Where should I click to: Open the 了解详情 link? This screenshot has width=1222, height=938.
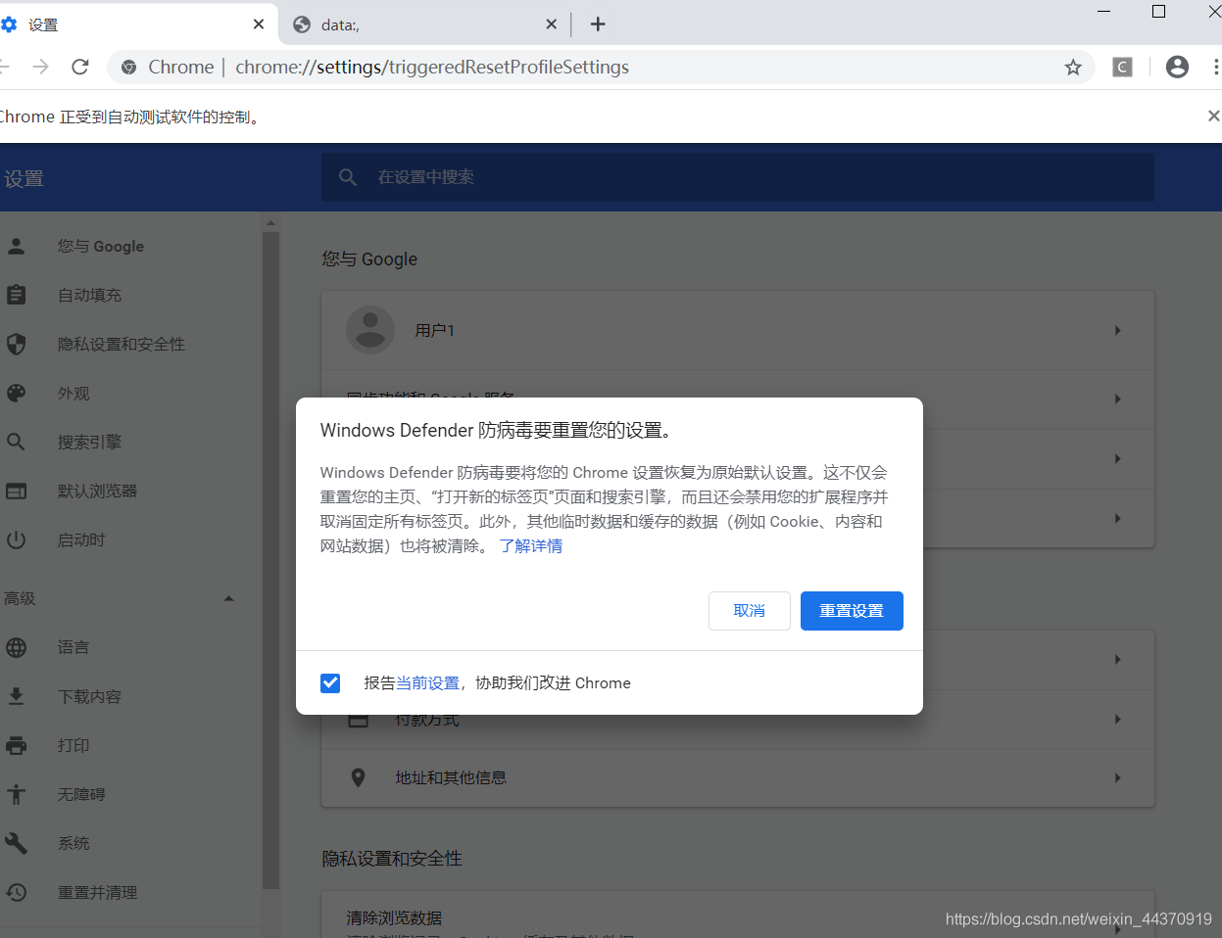(x=531, y=545)
